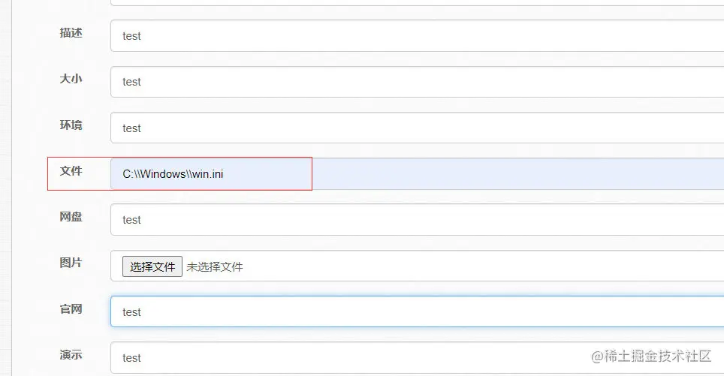Click the 网盘 input field

click(417, 220)
